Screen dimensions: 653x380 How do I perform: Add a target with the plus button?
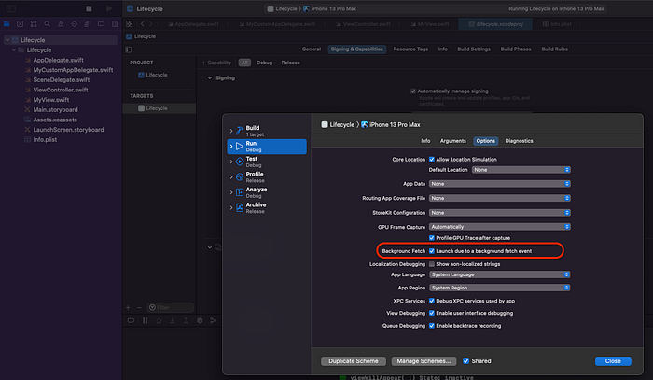tap(129, 307)
